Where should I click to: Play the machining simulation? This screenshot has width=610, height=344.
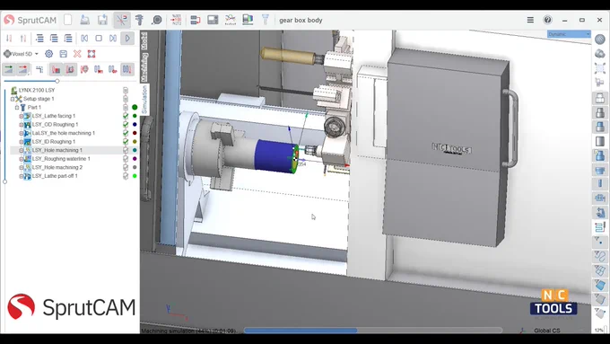[127, 39]
